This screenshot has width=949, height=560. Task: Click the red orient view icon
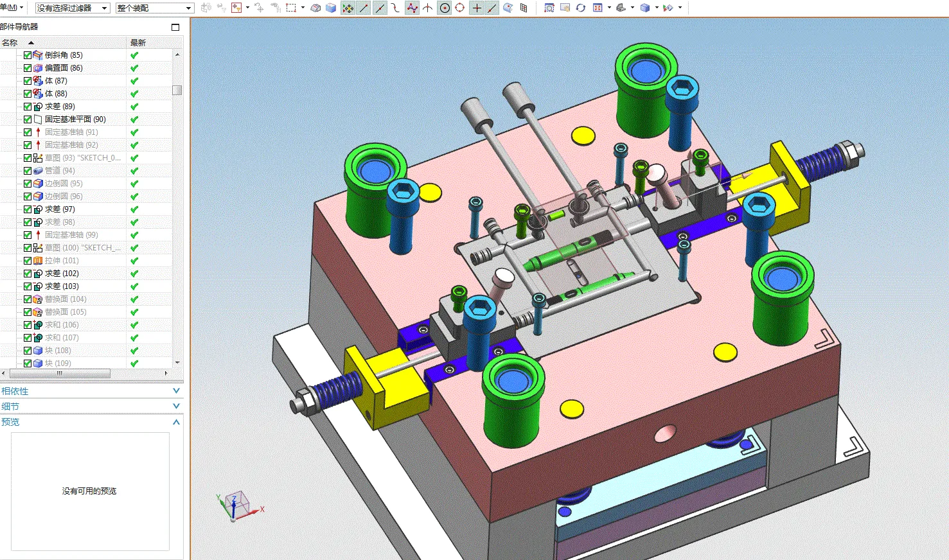point(598,8)
